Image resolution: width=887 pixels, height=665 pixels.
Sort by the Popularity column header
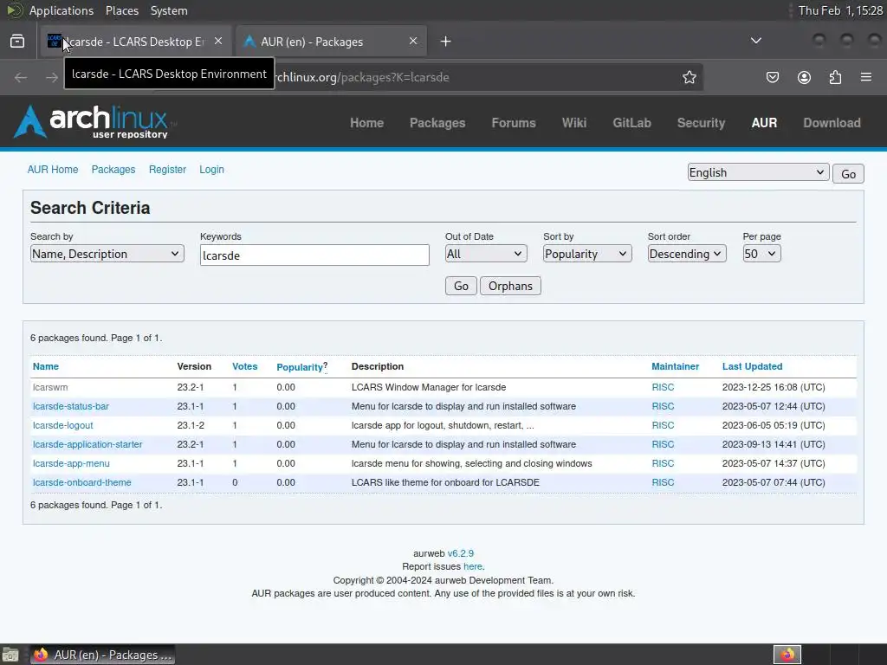coord(299,367)
